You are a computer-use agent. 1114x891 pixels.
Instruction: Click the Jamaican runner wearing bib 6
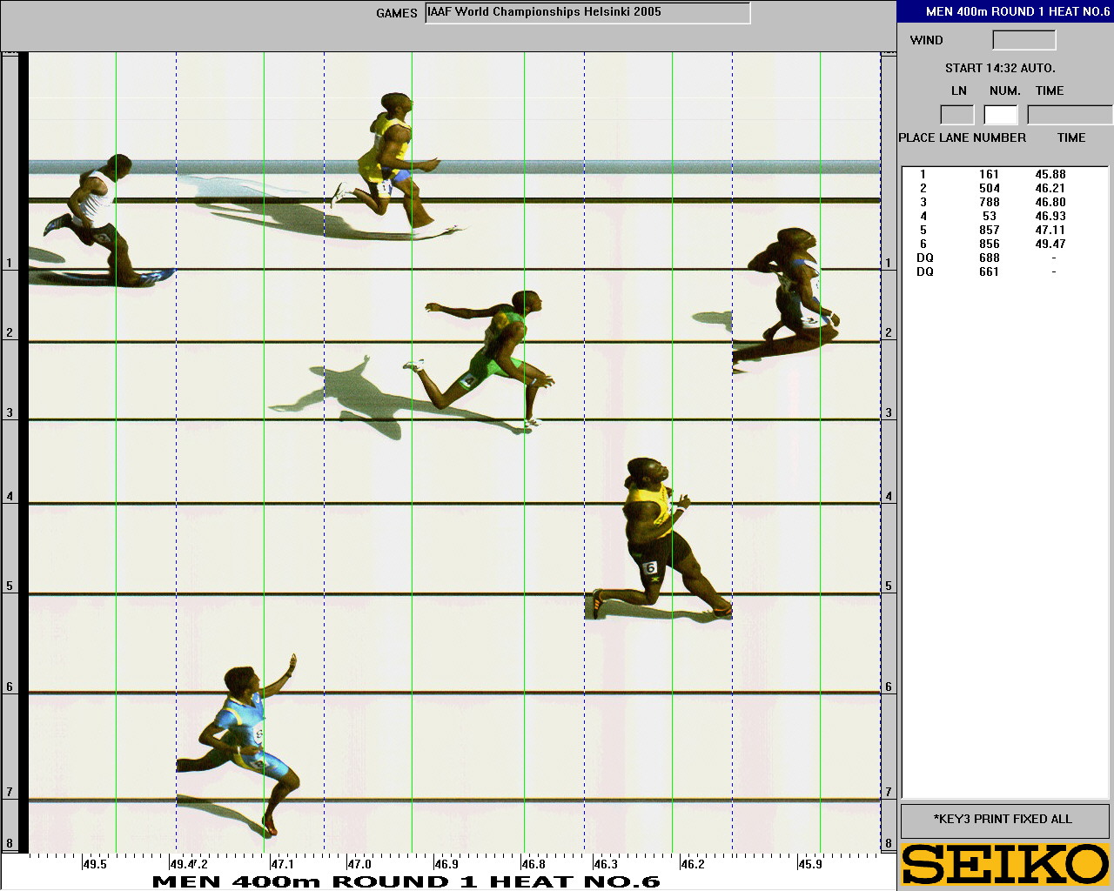click(x=657, y=539)
